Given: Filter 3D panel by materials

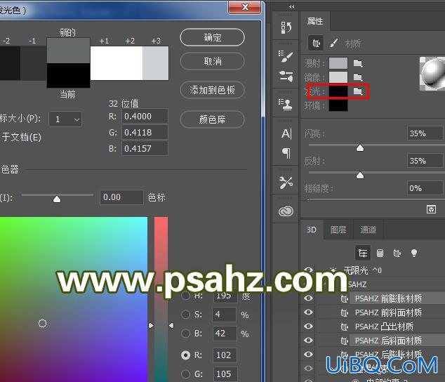Looking at the screenshot, I should tap(397, 253).
